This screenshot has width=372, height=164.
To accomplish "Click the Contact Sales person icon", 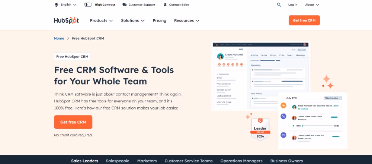I will pyautogui.click(x=165, y=4).
